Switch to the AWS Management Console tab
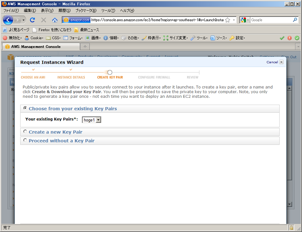Screen dimensions: 302x232 pyautogui.click(x=40, y=46)
